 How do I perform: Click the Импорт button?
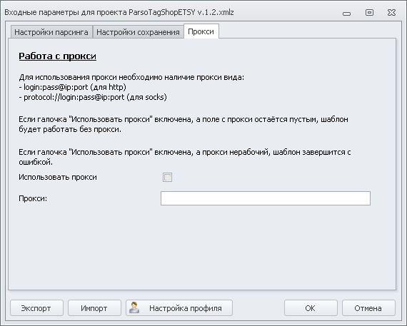pos(94,308)
